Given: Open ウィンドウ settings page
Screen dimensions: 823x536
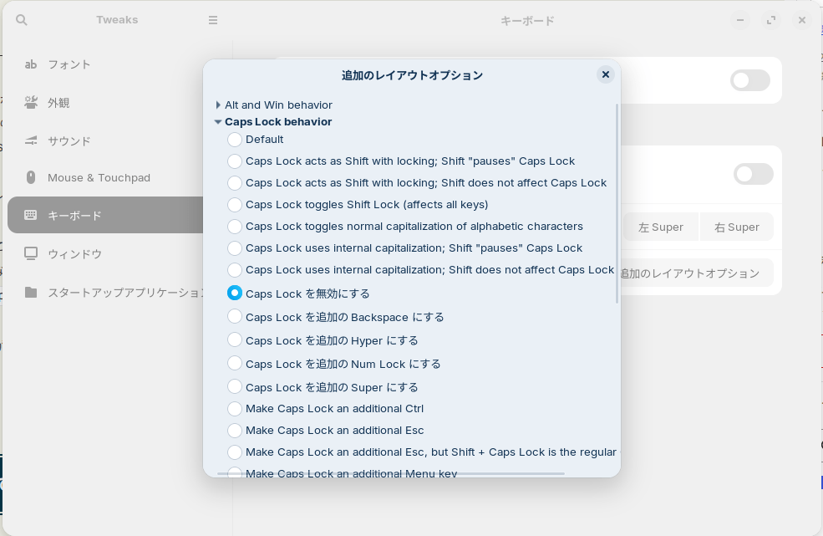Looking at the screenshot, I should 105,254.
